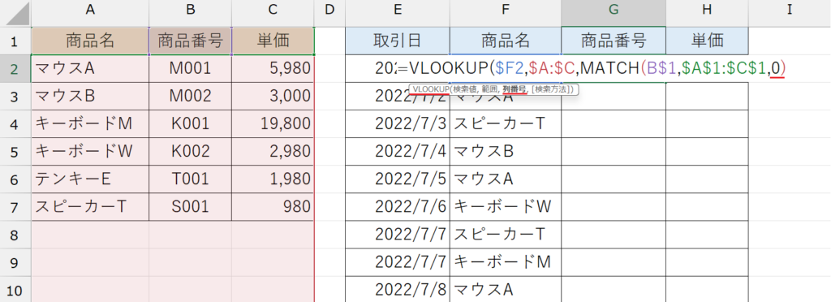
Task: Select cell M002
Action: [190, 96]
